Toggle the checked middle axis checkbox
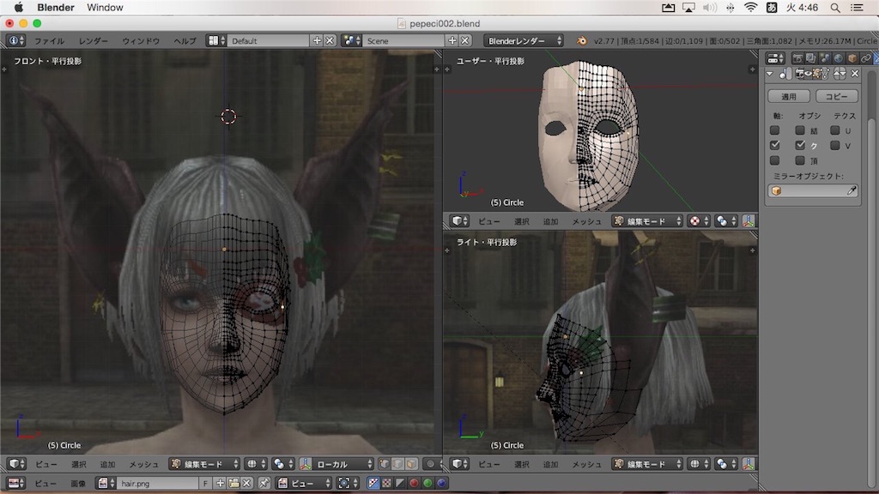The height and width of the screenshot is (494, 879). [x=775, y=145]
